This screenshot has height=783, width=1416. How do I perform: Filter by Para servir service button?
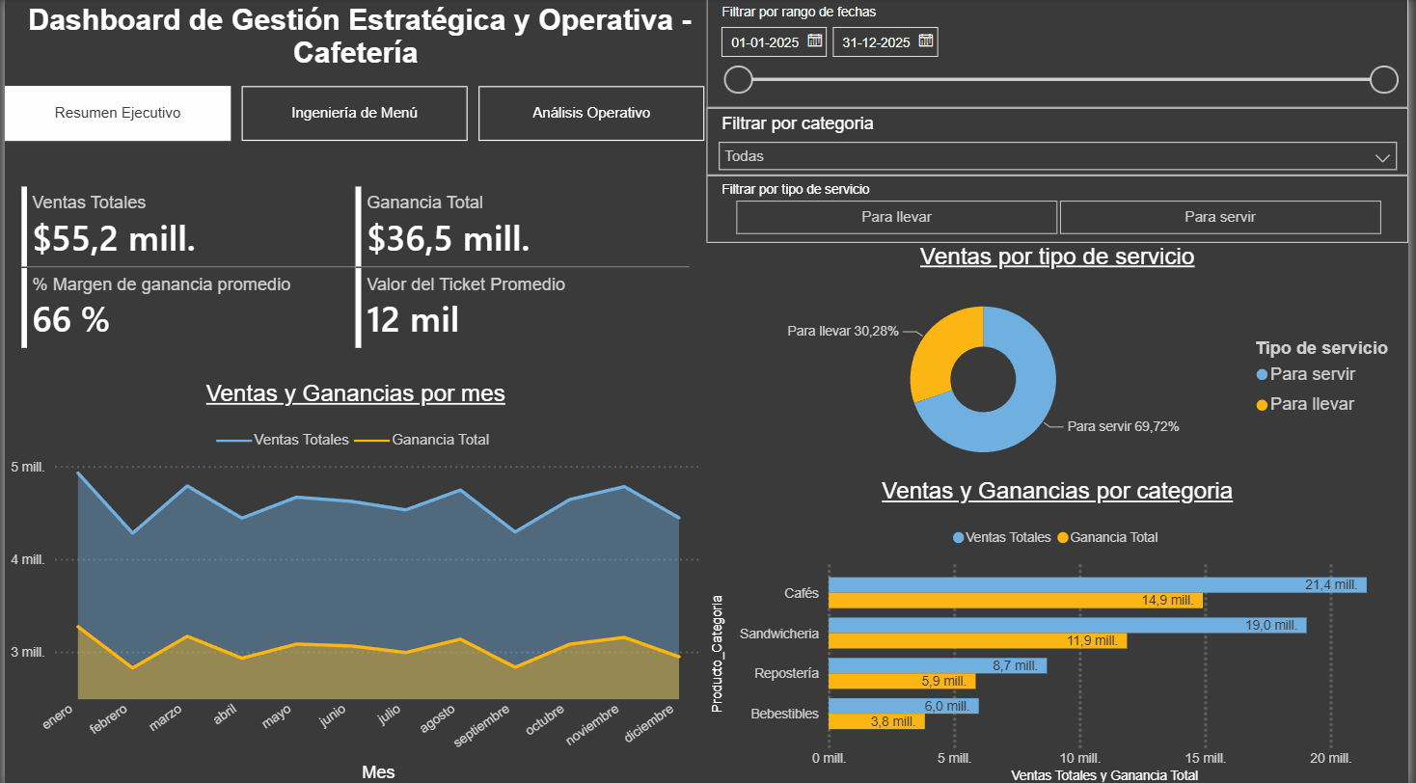(x=1220, y=217)
